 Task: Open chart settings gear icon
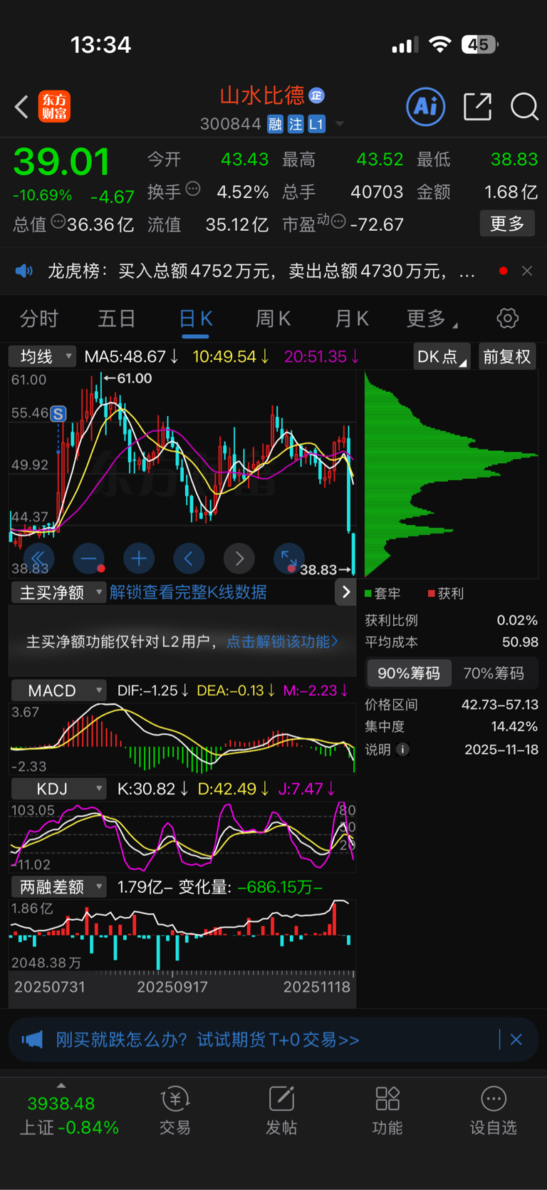coord(508,318)
